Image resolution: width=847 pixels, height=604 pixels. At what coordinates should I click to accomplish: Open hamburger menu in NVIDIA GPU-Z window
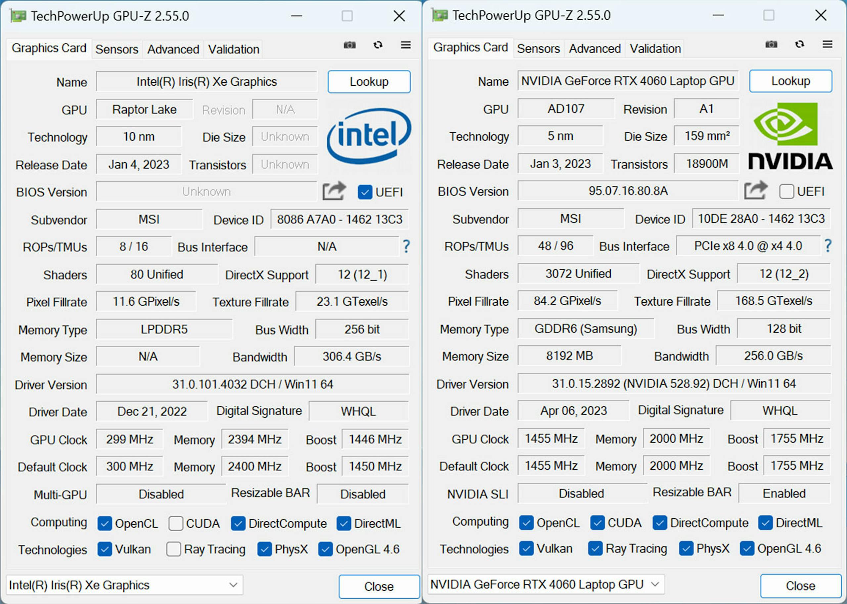tap(828, 44)
